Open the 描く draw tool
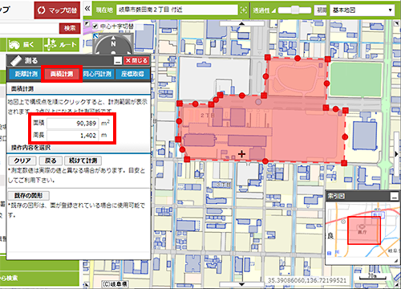The image size is (401, 289). [x=25, y=45]
